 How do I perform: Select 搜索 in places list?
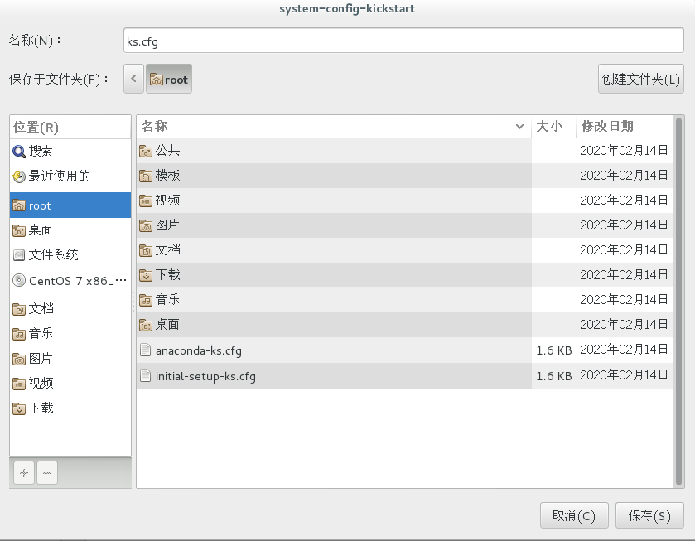pos(41,152)
